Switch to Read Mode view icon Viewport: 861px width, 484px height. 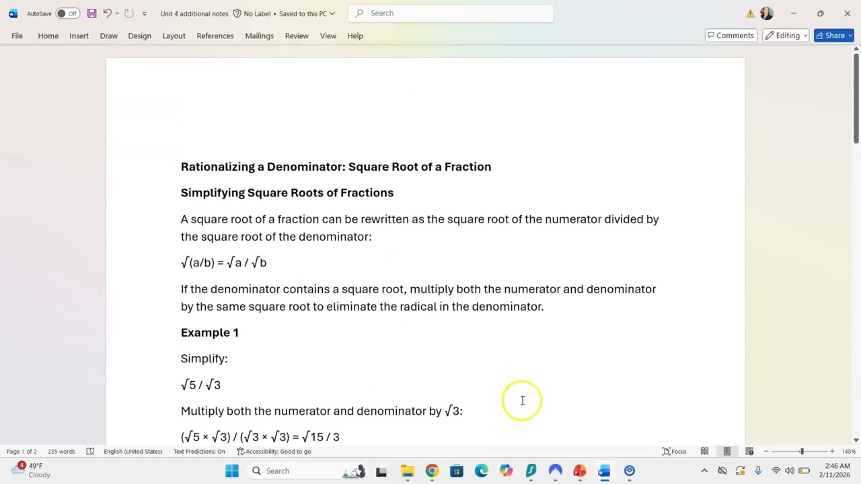(704, 451)
